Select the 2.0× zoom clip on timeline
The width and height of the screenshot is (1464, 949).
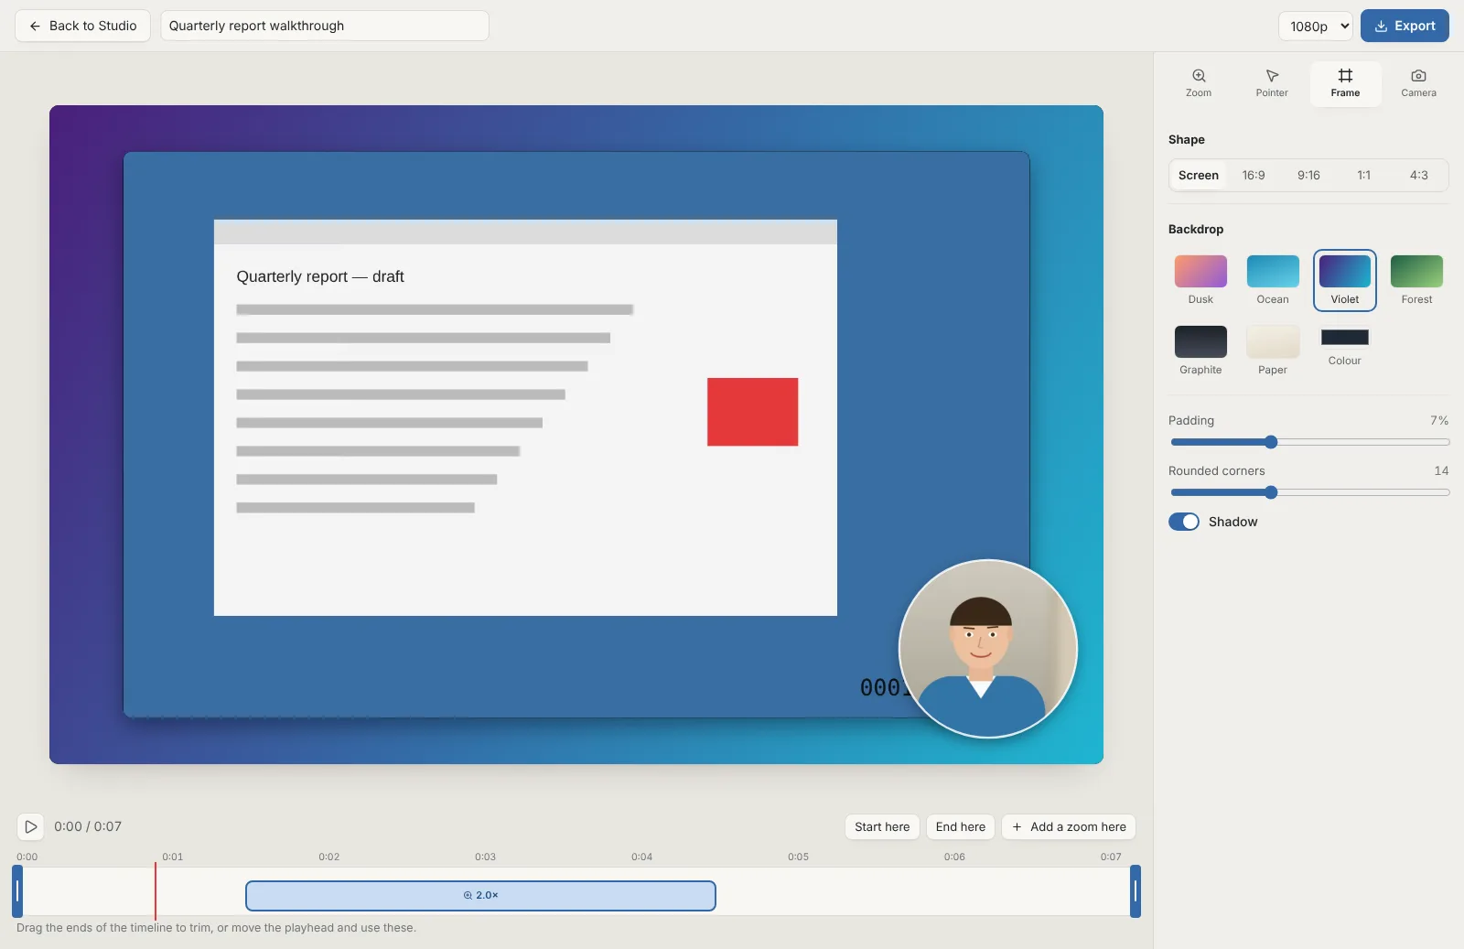pyautogui.click(x=480, y=896)
